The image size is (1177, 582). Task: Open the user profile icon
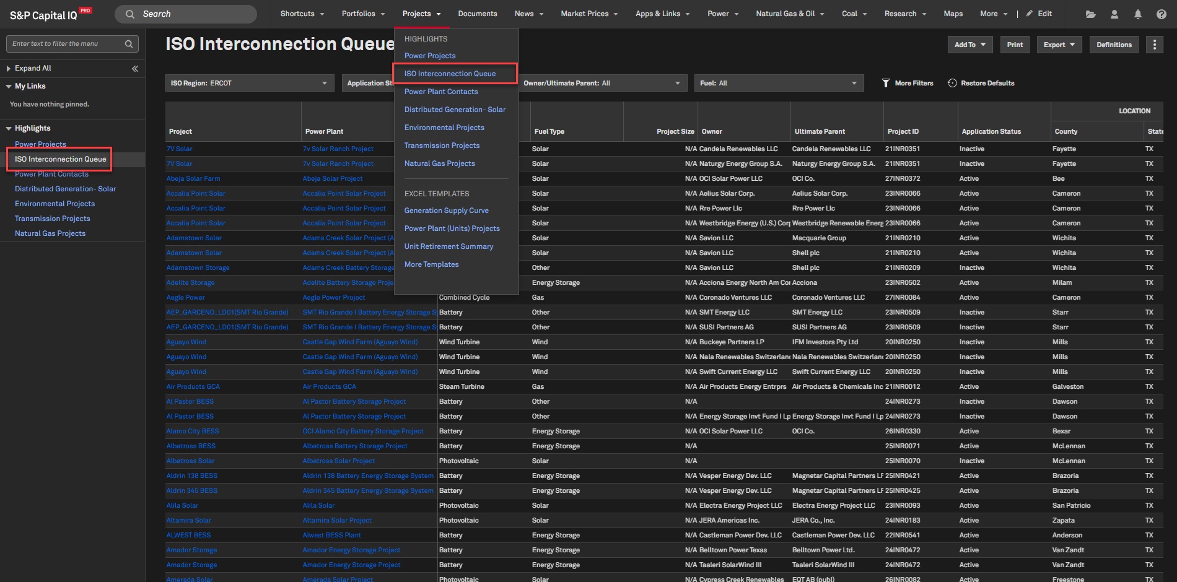coord(1114,14)
